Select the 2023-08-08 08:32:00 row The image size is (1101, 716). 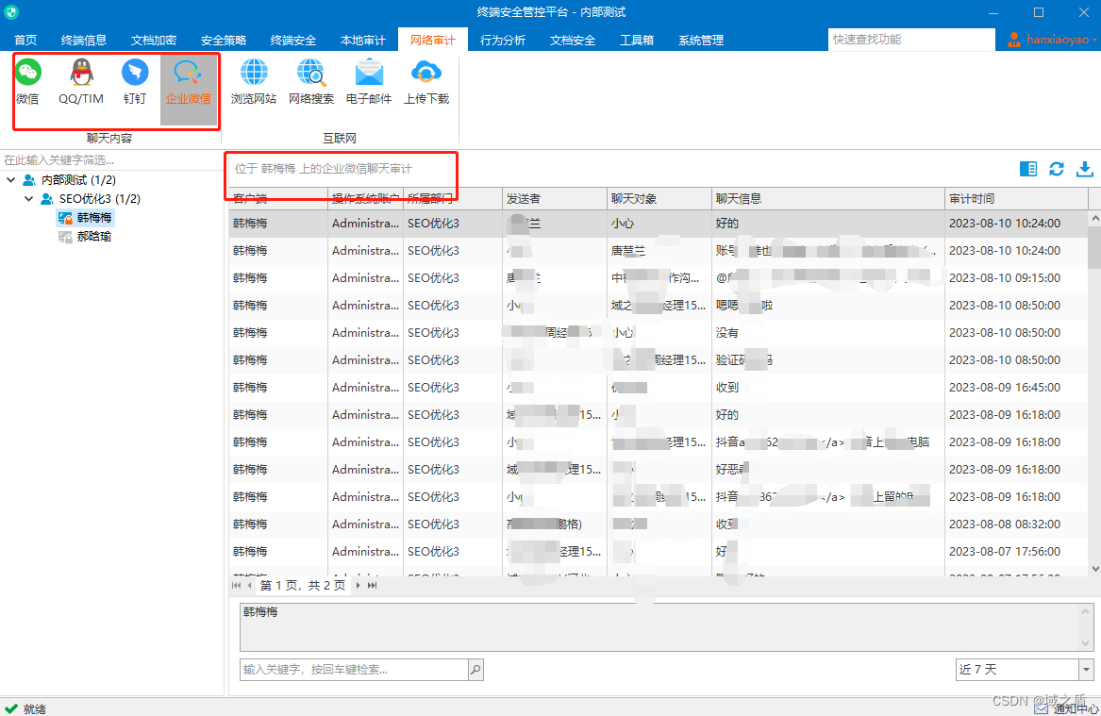pyautogui.click(x=659, y=525)
